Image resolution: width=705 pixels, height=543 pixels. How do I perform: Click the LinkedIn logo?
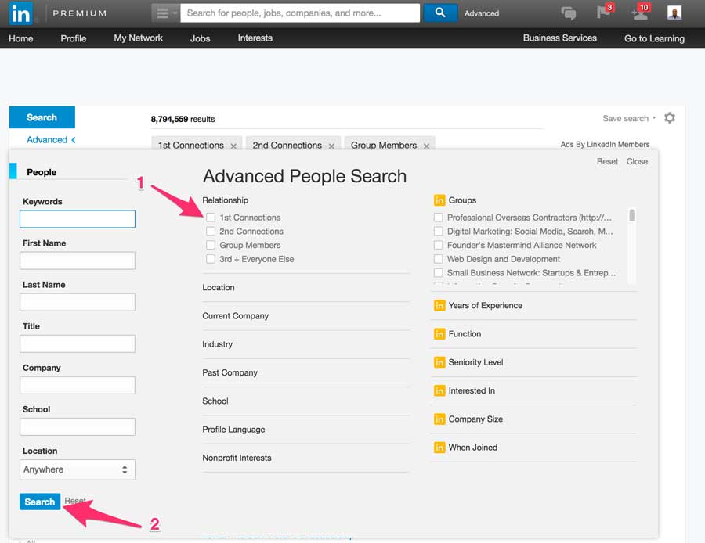pos(20,13)
